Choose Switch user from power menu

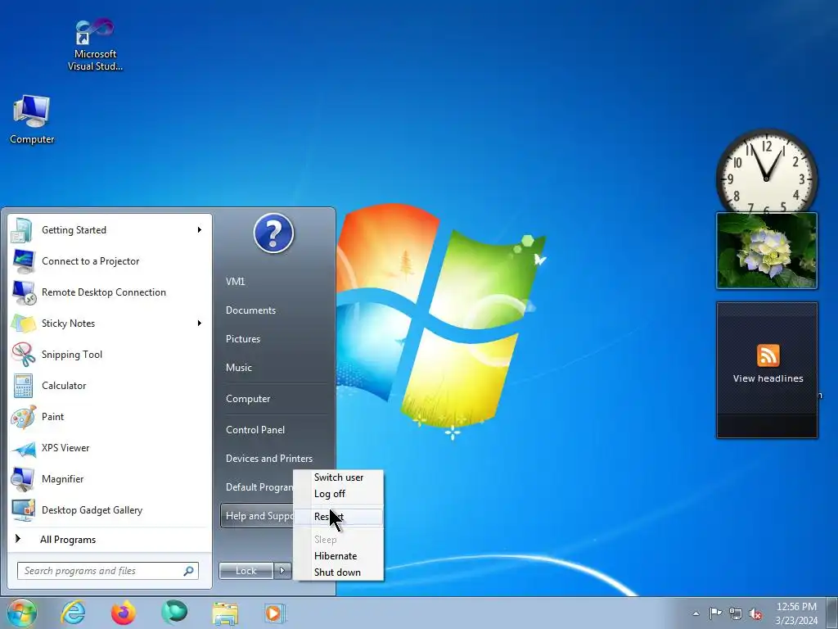(338, 477)
